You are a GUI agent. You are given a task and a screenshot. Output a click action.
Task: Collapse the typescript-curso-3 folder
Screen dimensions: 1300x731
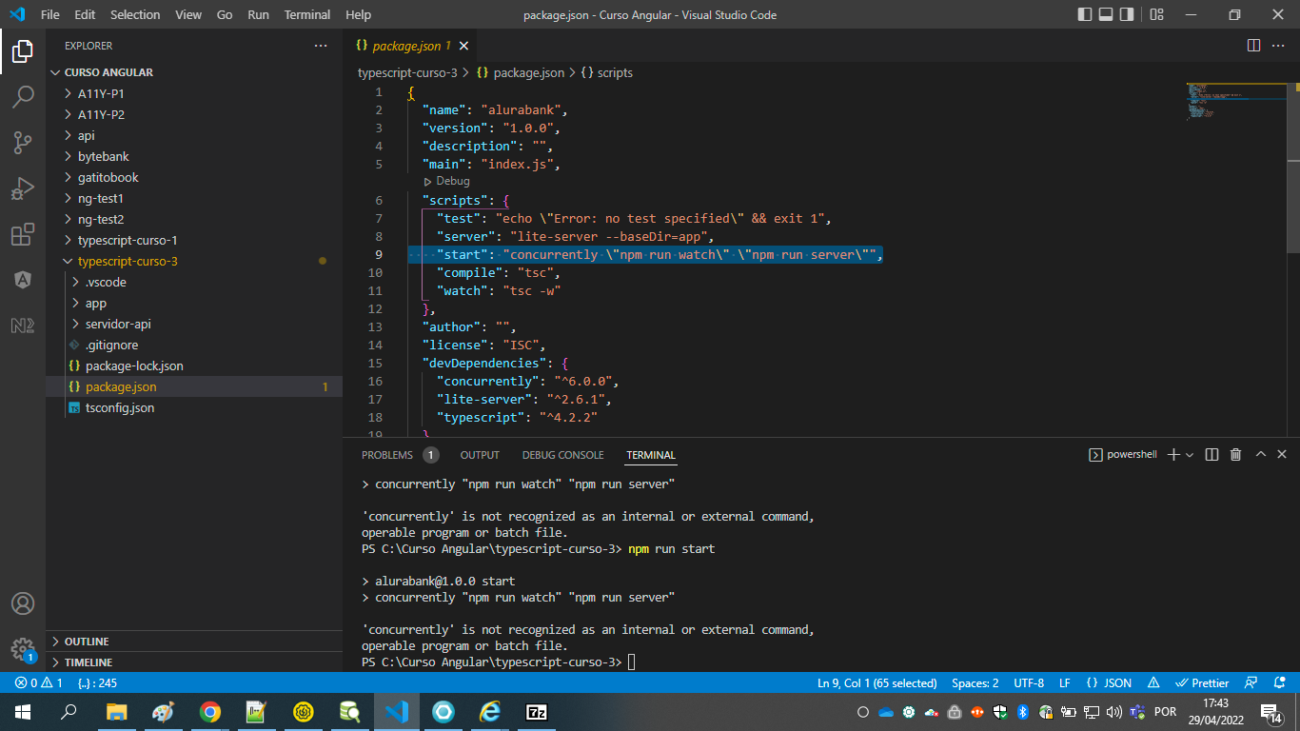pos(194,261)
